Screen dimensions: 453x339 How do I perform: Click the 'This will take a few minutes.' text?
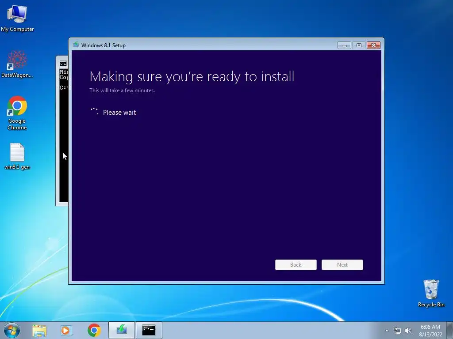(x=122, y=90)
